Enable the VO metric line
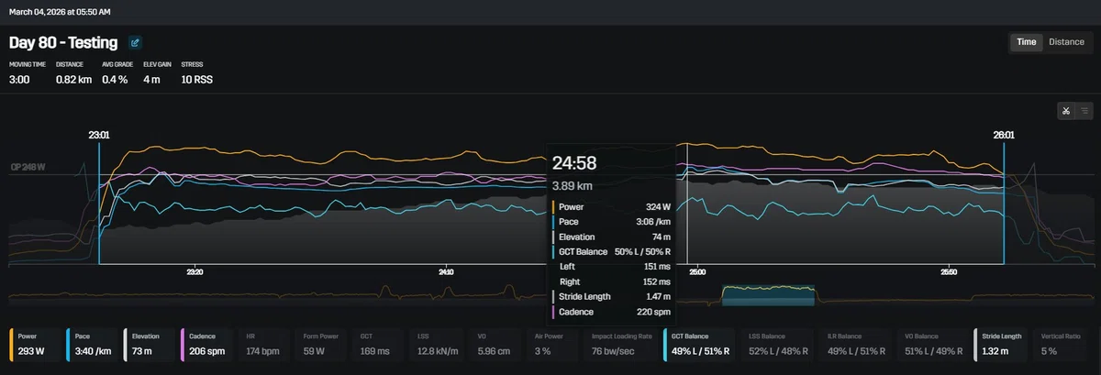The image size is (1101, 375). pos(494,344)
